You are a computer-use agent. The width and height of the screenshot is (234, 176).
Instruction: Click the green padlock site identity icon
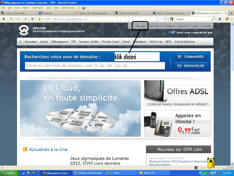39,19
